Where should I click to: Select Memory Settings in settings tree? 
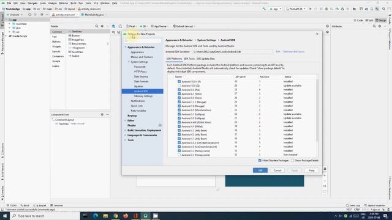click(143, 96)
